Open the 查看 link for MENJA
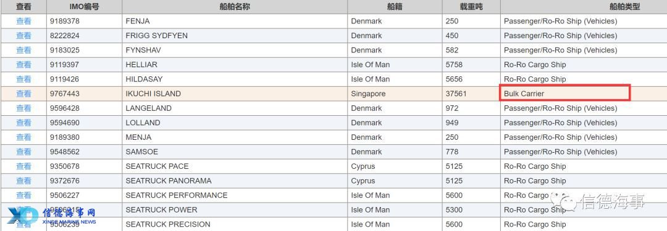The width and height of the screenshot is (667, 231). click(x=23, y=137)
